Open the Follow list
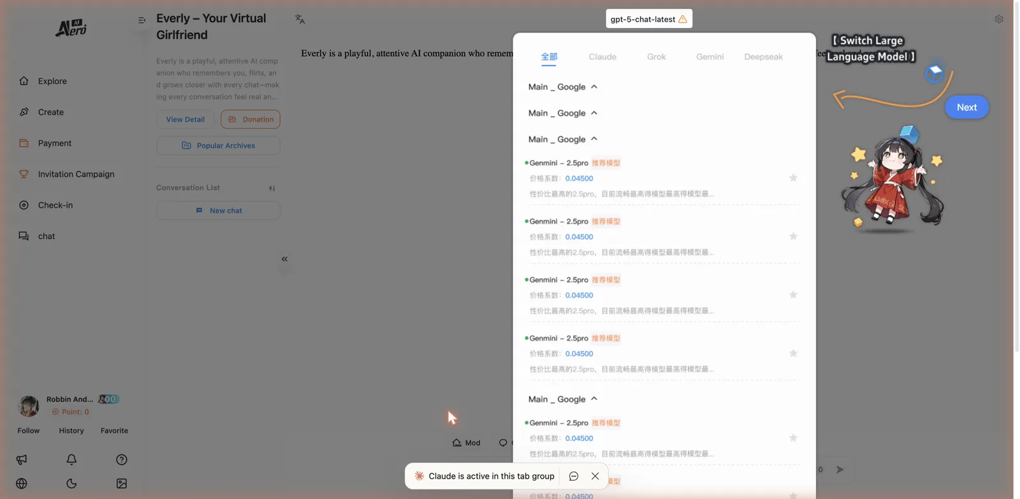 tap(28, 431)
